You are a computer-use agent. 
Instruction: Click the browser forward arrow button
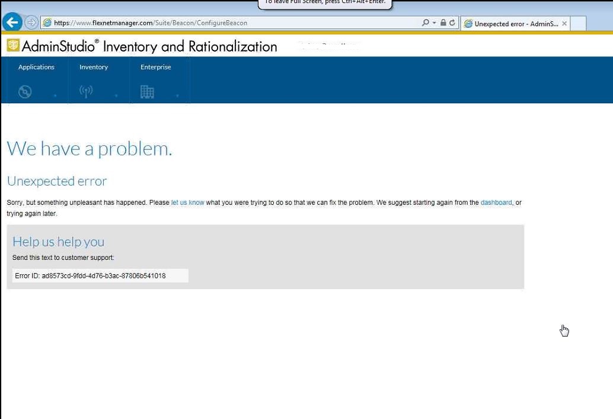pyautogui.click(x=31, y=23)
